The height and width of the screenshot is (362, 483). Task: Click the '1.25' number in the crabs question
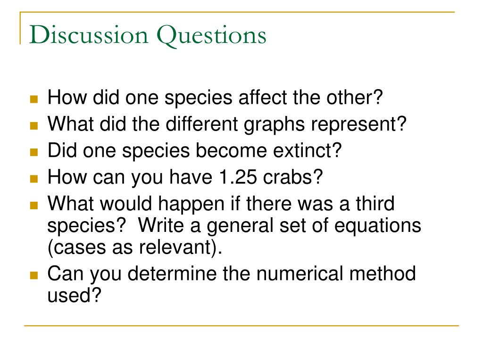click(x=238, y=177)
